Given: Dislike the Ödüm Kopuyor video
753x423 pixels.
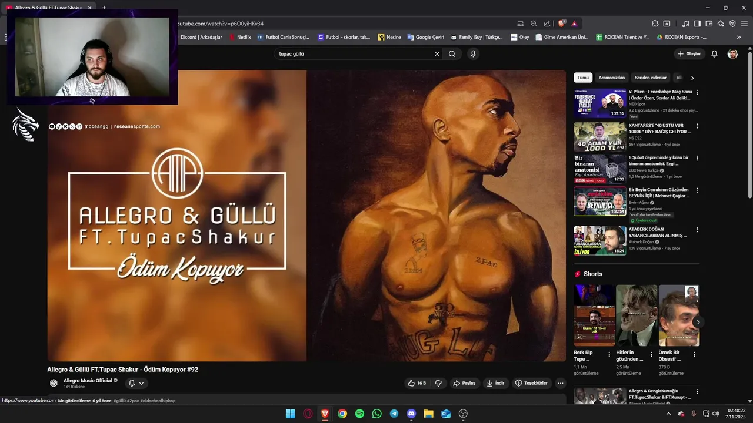Looking at the screenshot, I should tap(438, 383).
